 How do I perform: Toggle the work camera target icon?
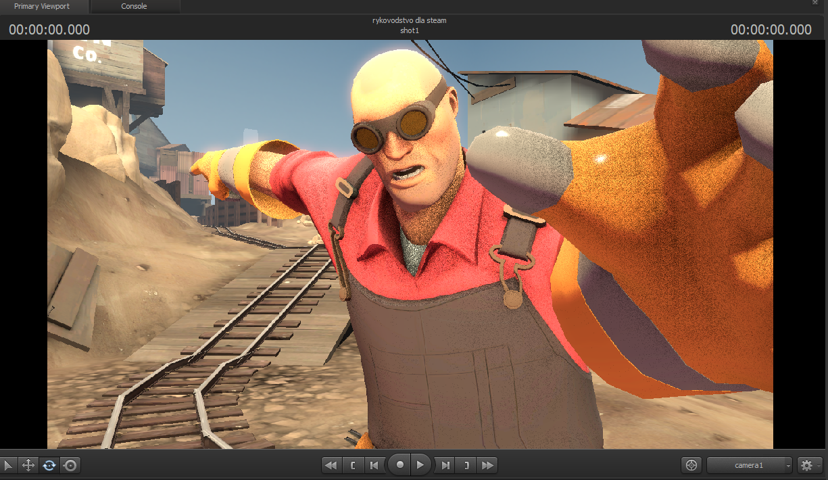pyautogui.click(x=691, y=465)
